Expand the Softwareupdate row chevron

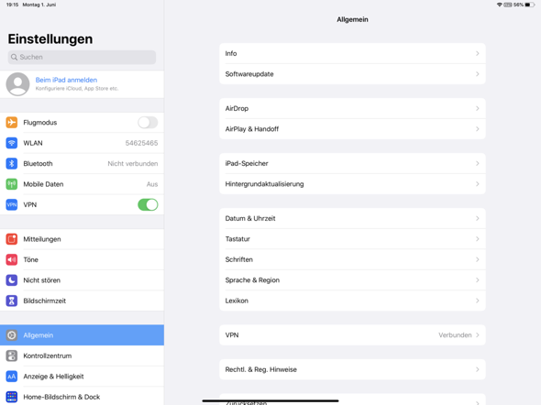[478, 74]
